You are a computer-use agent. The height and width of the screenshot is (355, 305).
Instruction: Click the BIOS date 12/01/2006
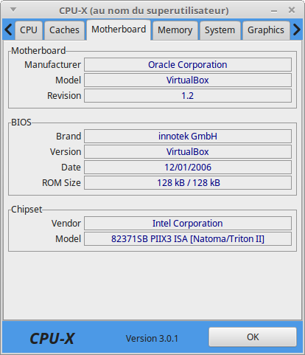188,168
